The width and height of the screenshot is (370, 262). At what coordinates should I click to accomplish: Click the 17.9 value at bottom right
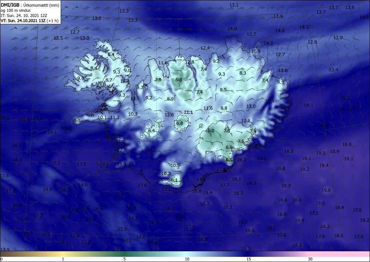[320, 236]
